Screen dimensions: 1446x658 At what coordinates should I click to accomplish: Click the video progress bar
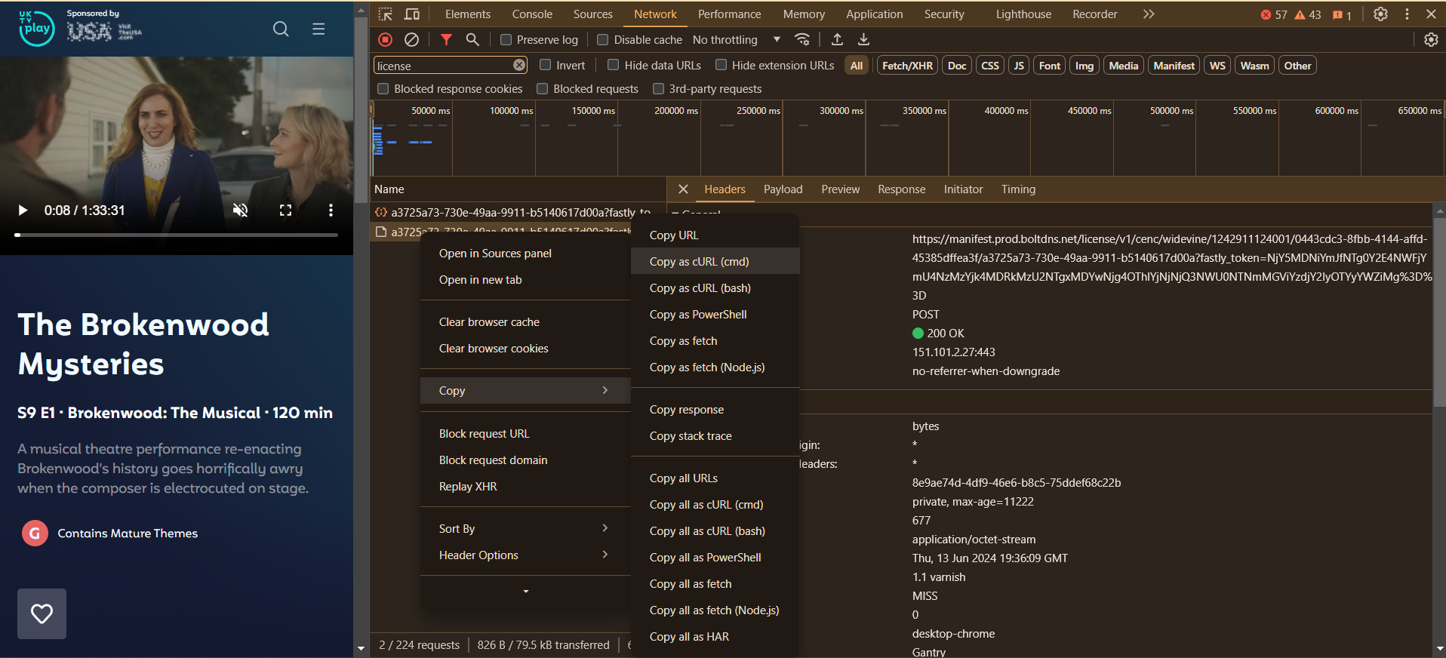pos(177,235)
